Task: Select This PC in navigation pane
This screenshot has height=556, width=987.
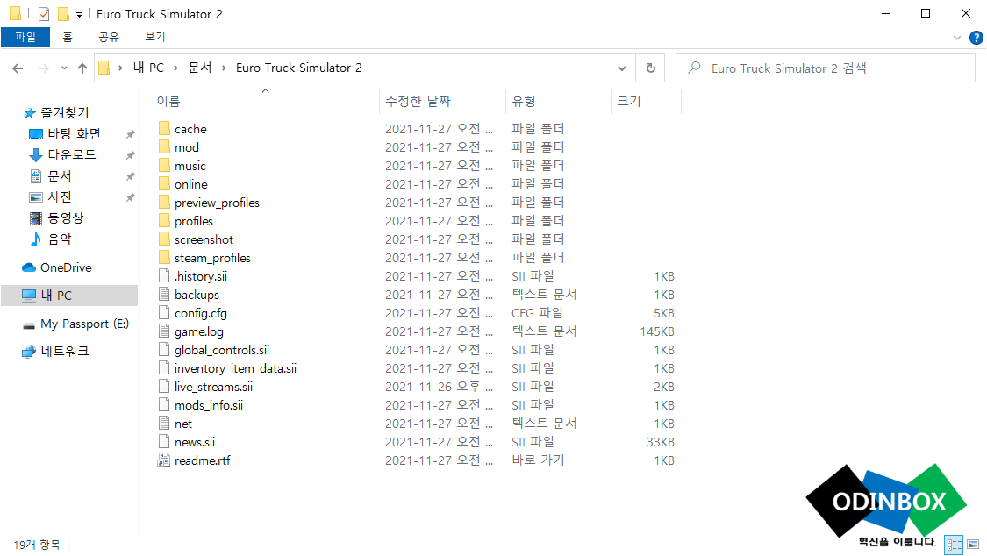Action: pos(56,295)
